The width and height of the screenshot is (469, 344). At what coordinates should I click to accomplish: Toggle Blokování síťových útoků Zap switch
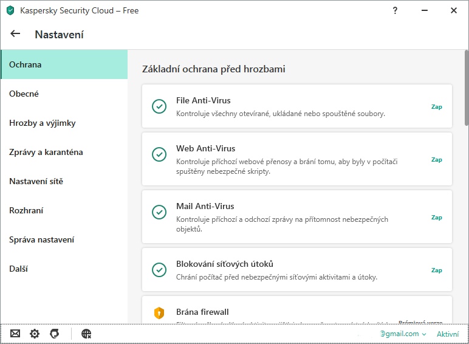436,270
